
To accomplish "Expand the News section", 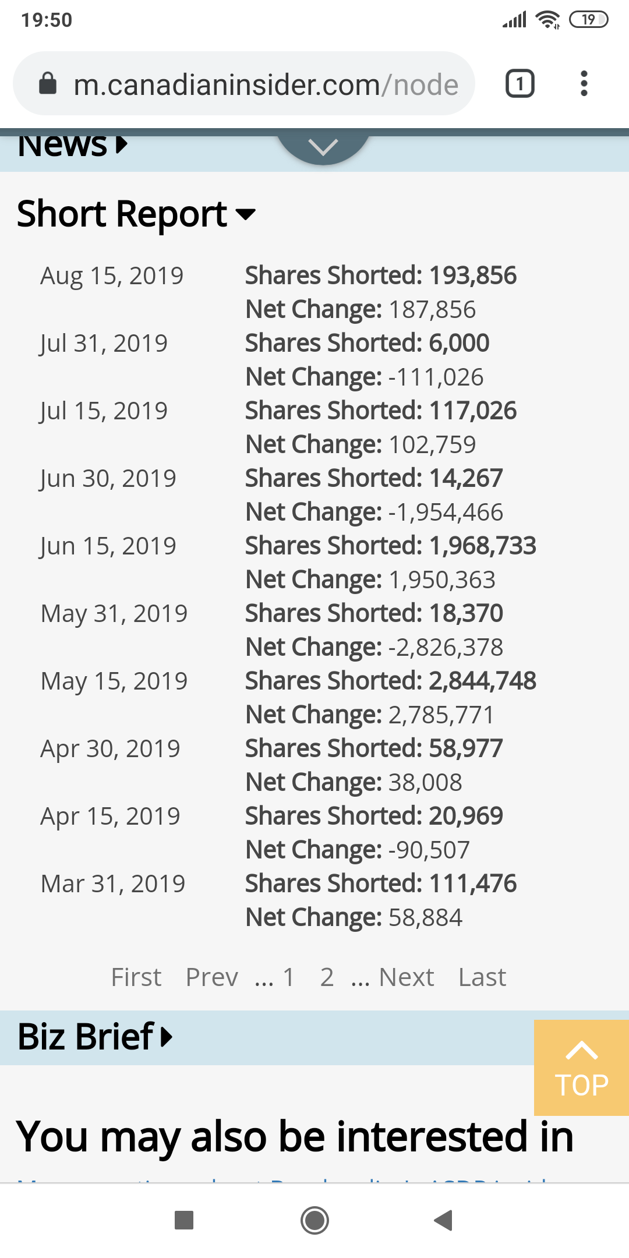I will pos(72,146).
